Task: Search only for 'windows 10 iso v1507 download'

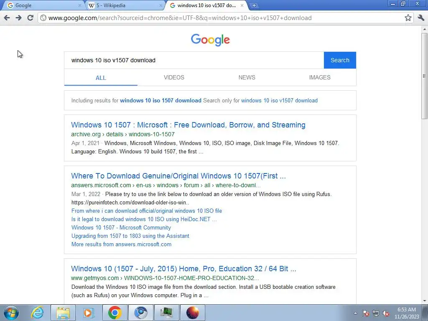Action: pos(279,100)
